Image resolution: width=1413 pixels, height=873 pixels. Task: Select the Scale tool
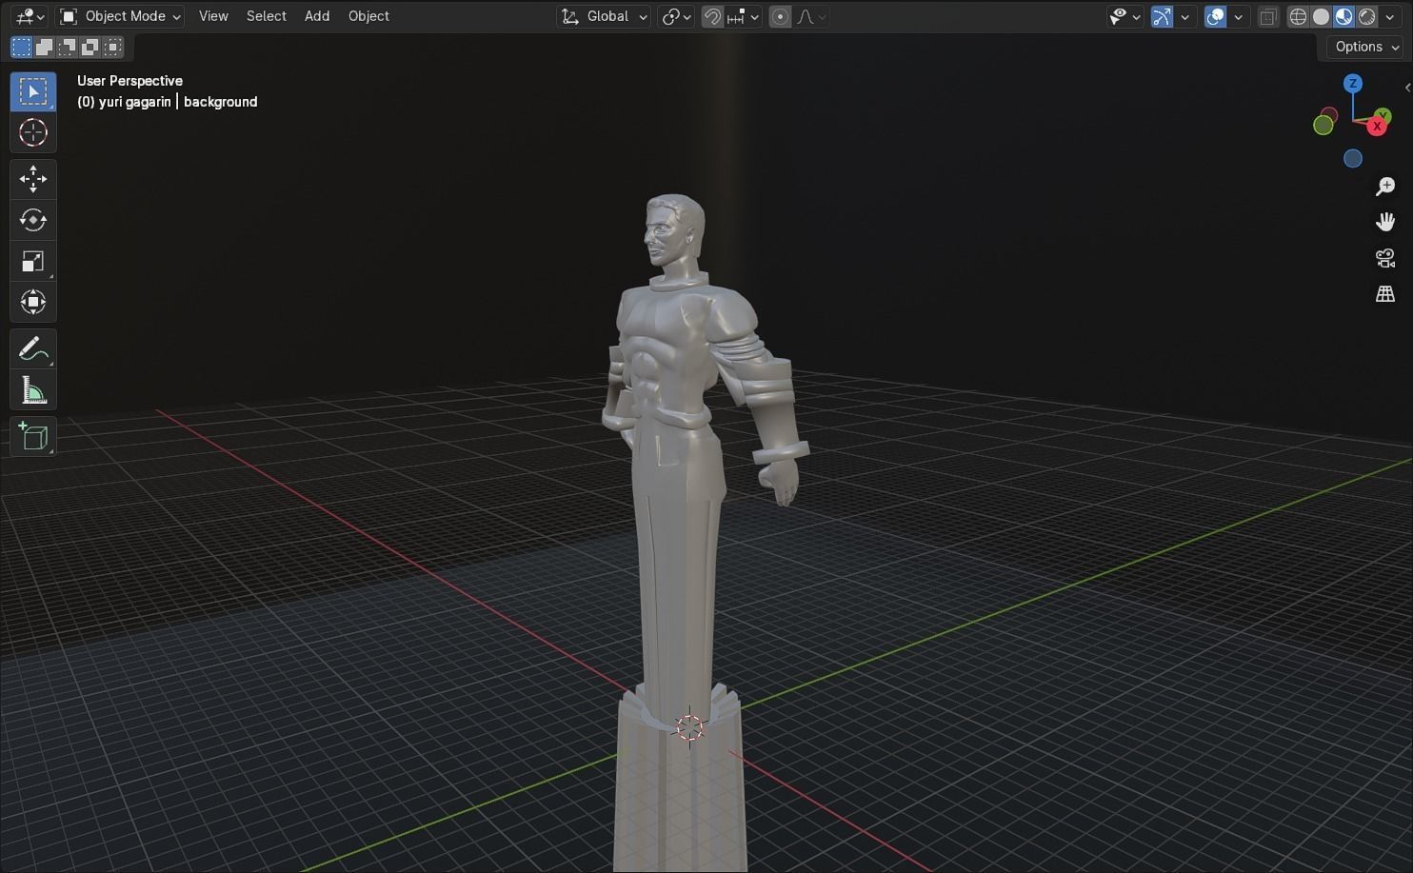[x=33, y=261]
